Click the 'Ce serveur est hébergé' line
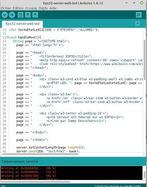 (x=70, y=117)
